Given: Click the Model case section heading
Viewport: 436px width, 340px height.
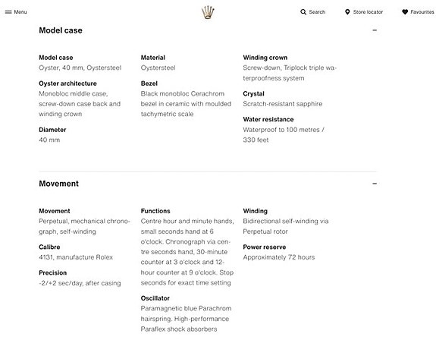Looking at the screenshot, I should [61, 30].
